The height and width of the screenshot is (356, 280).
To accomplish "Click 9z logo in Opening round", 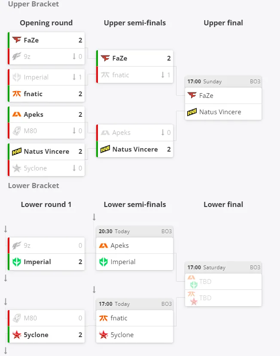I will (x=17, y=56).
